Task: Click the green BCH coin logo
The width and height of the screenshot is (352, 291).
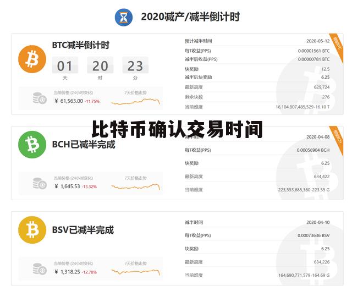Action: click(32, 145)
